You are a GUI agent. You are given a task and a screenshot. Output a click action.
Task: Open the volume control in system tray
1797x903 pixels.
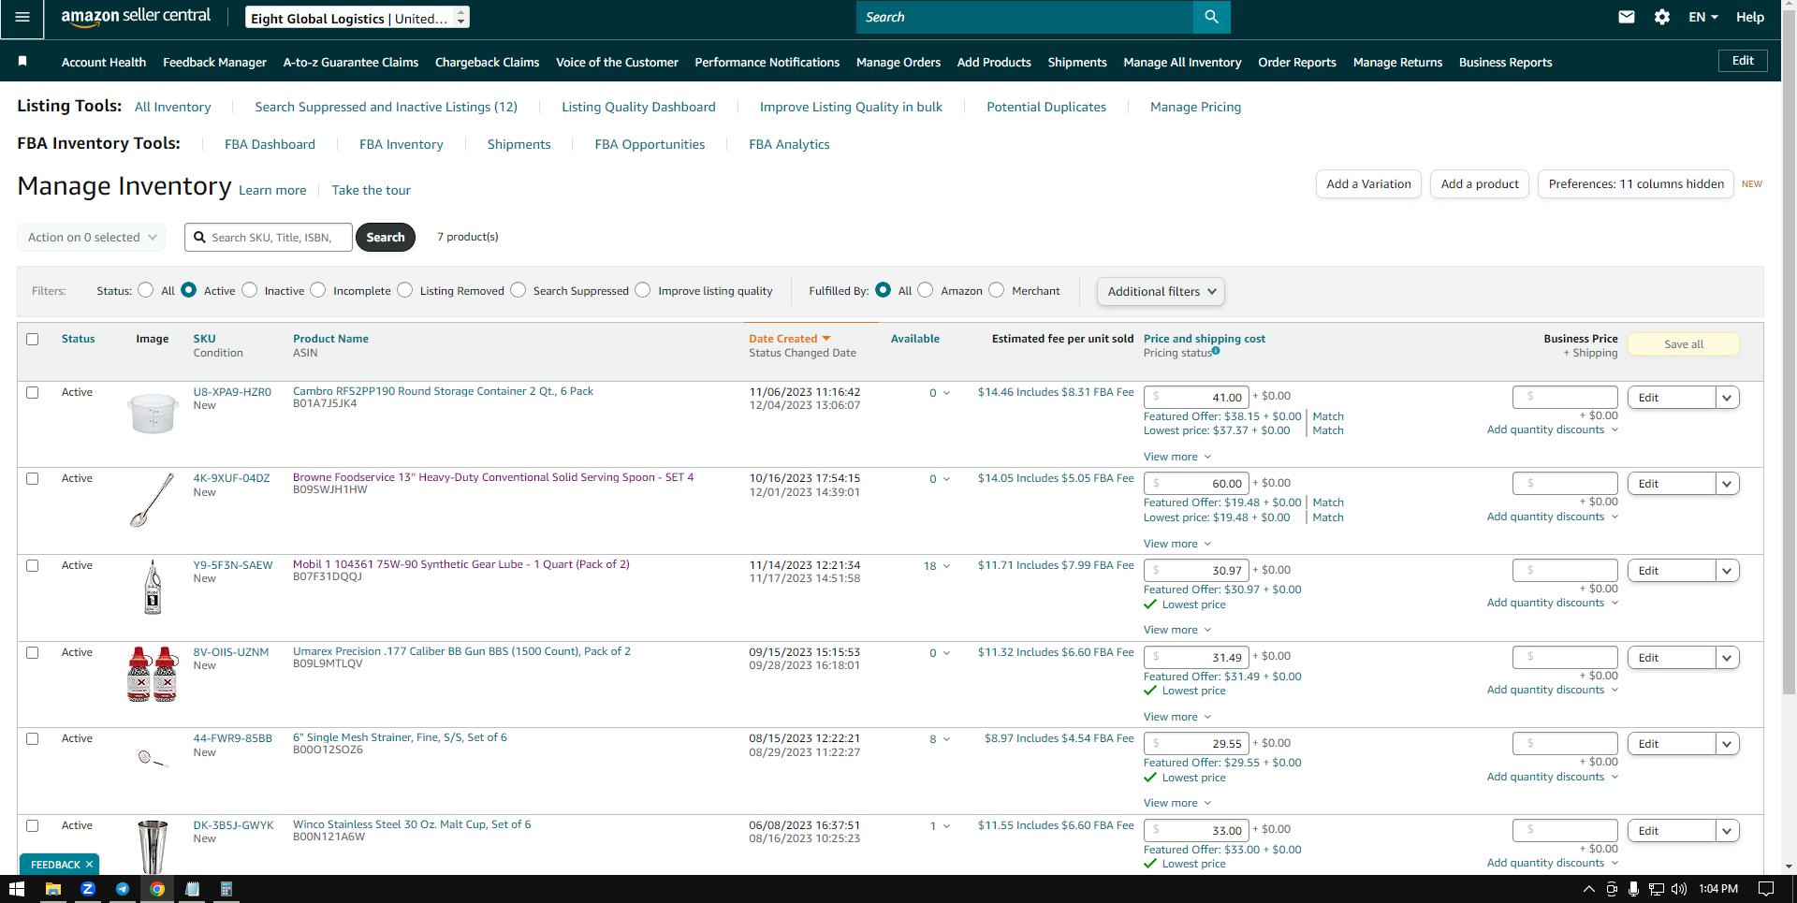[1679, 889]
